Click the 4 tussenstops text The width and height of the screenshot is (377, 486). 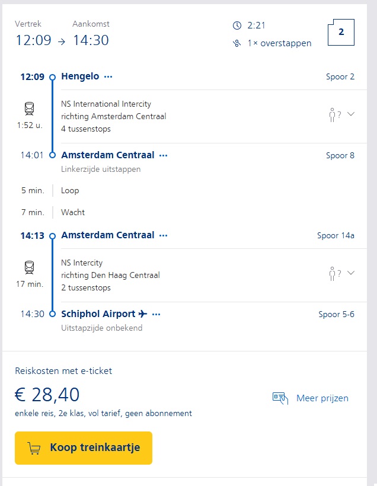pyautogui.click(x=86, y=129)
